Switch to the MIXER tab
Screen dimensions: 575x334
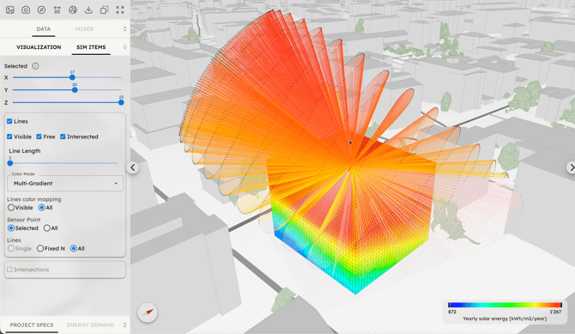tap(84, 29)
